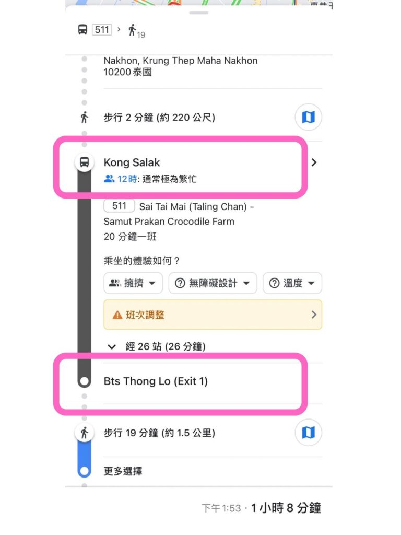Viewport: 401px width, 535px height.
Task: Expand the 經 26 站 stops list
Action: tap(157, 347)
